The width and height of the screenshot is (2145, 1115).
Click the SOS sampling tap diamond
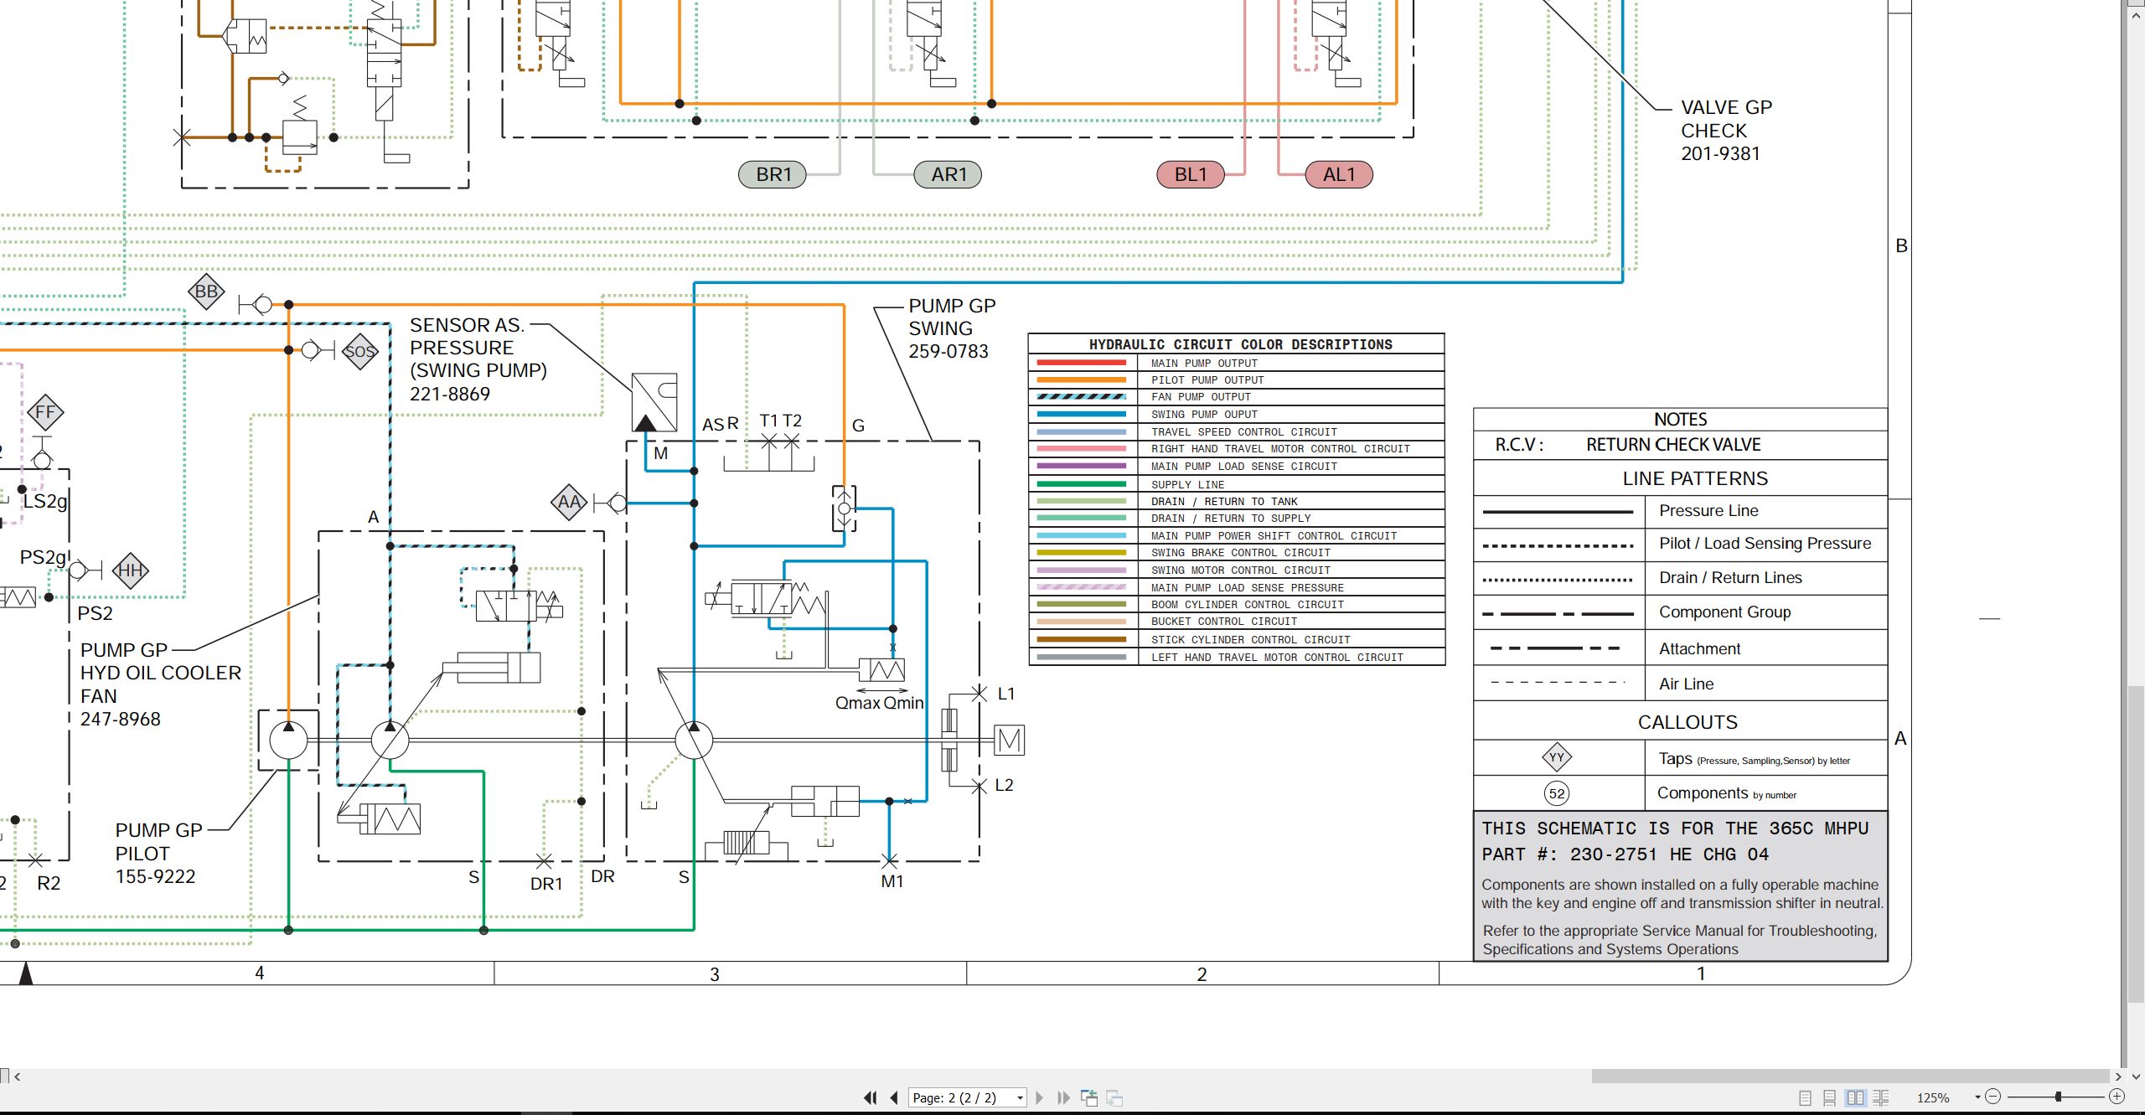pyautogui.click(x=360, y=351)
